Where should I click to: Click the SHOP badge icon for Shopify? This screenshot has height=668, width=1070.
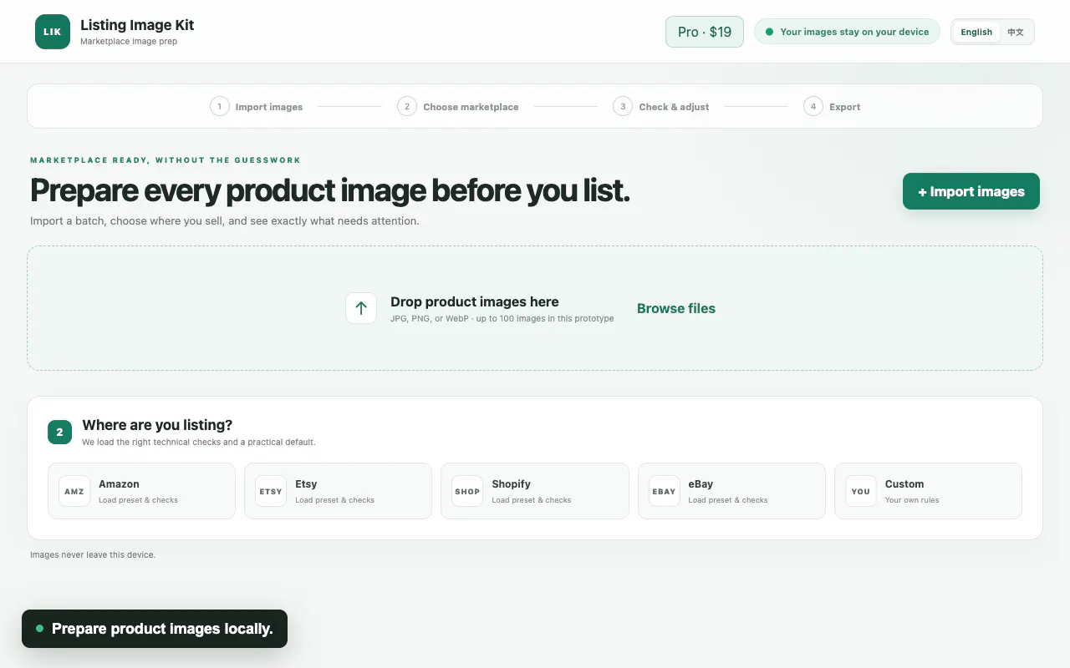coord(467,491)
